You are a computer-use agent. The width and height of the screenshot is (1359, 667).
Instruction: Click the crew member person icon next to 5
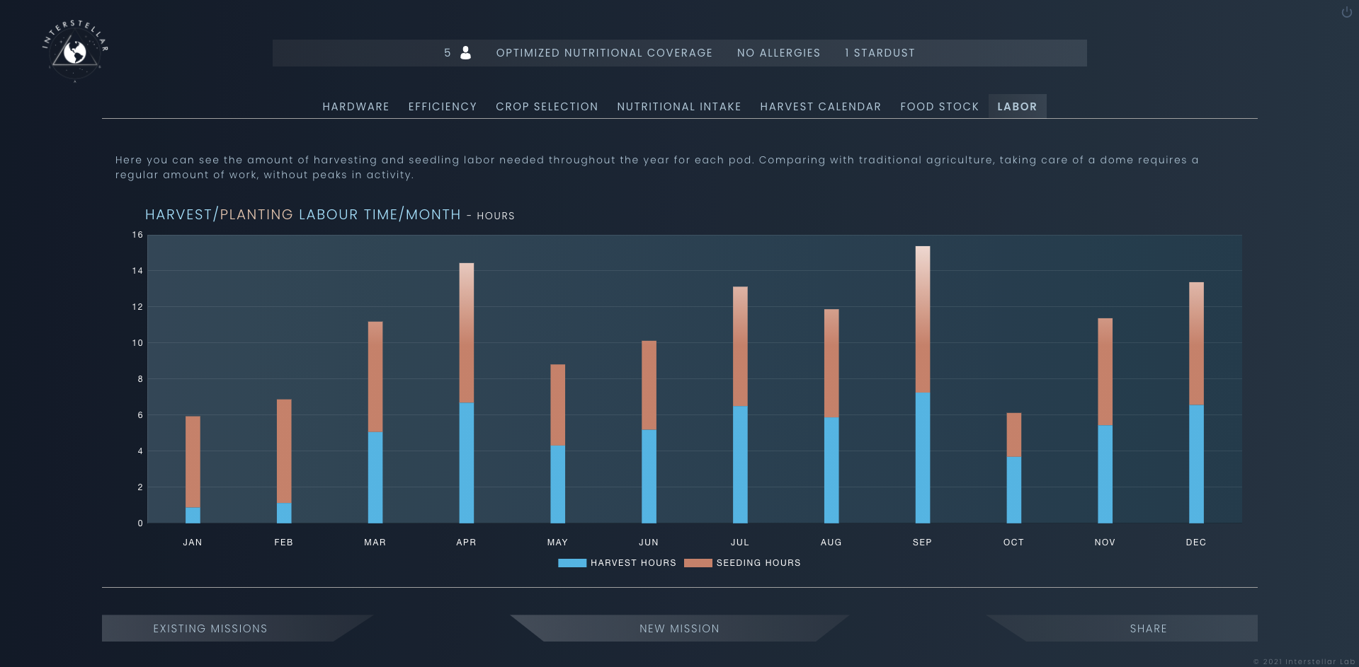click(465, 52)
